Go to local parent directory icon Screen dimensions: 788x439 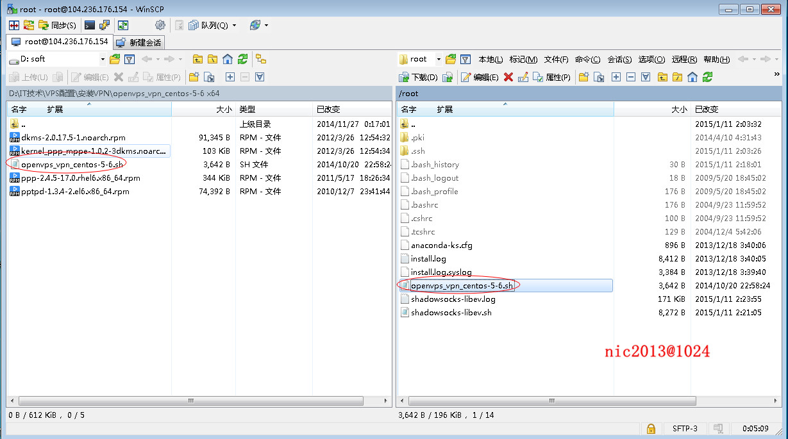(197, 59)
